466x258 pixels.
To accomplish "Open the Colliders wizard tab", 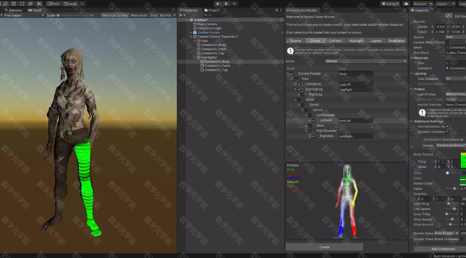I will [335, 41].
